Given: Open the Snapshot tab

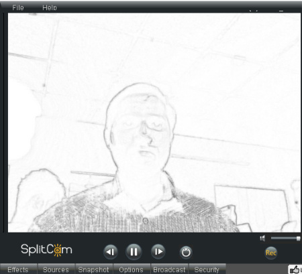Looking at the screenshot, I should [x=94, y=269].
